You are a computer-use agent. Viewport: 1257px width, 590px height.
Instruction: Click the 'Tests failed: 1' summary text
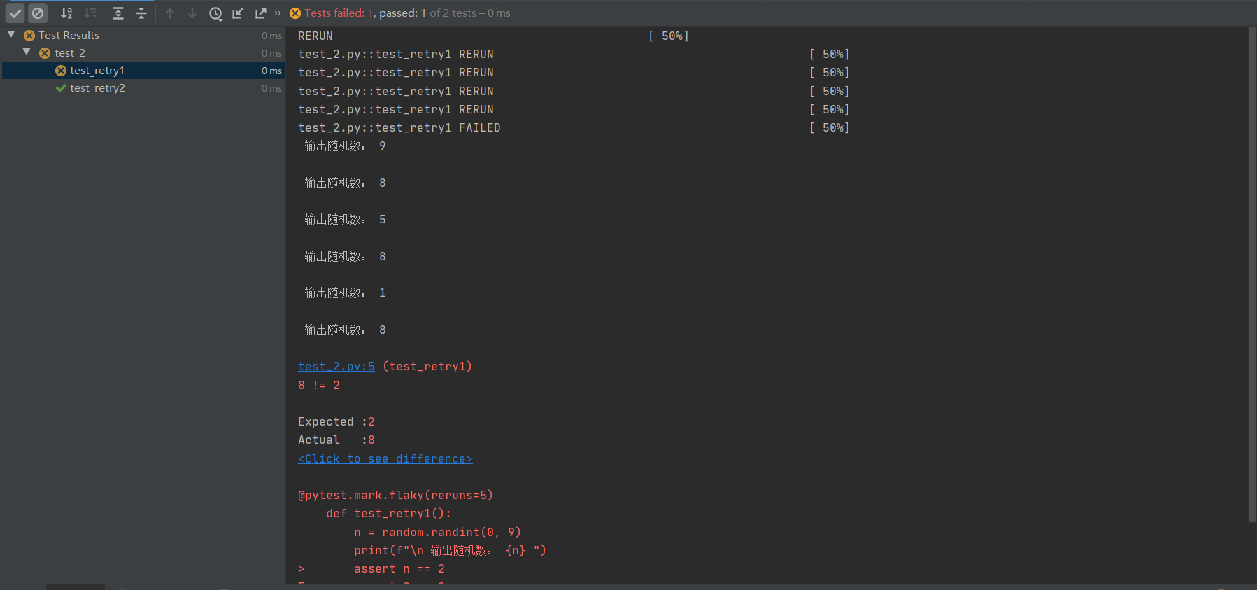(340, 13)
